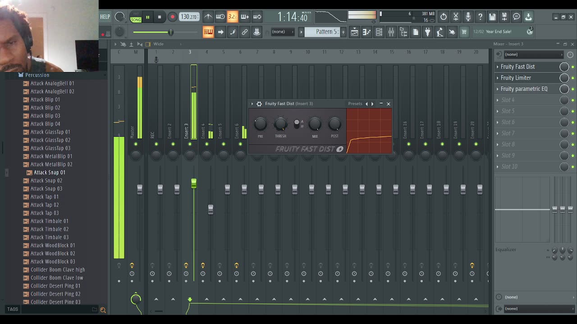Toggle Fruity parametric EQ enable LED
The image size is (577, 324).
573,89
